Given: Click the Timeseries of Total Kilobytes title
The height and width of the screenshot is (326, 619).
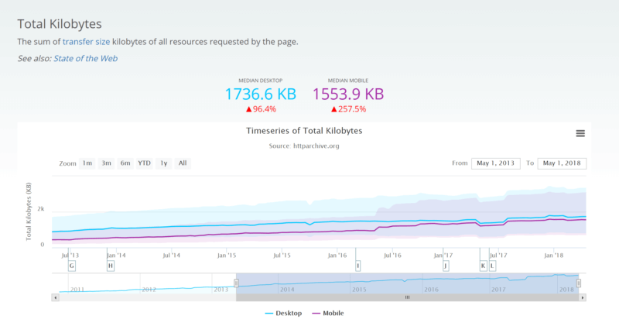Looking at the screenshot, I should (x=304, y=131).
